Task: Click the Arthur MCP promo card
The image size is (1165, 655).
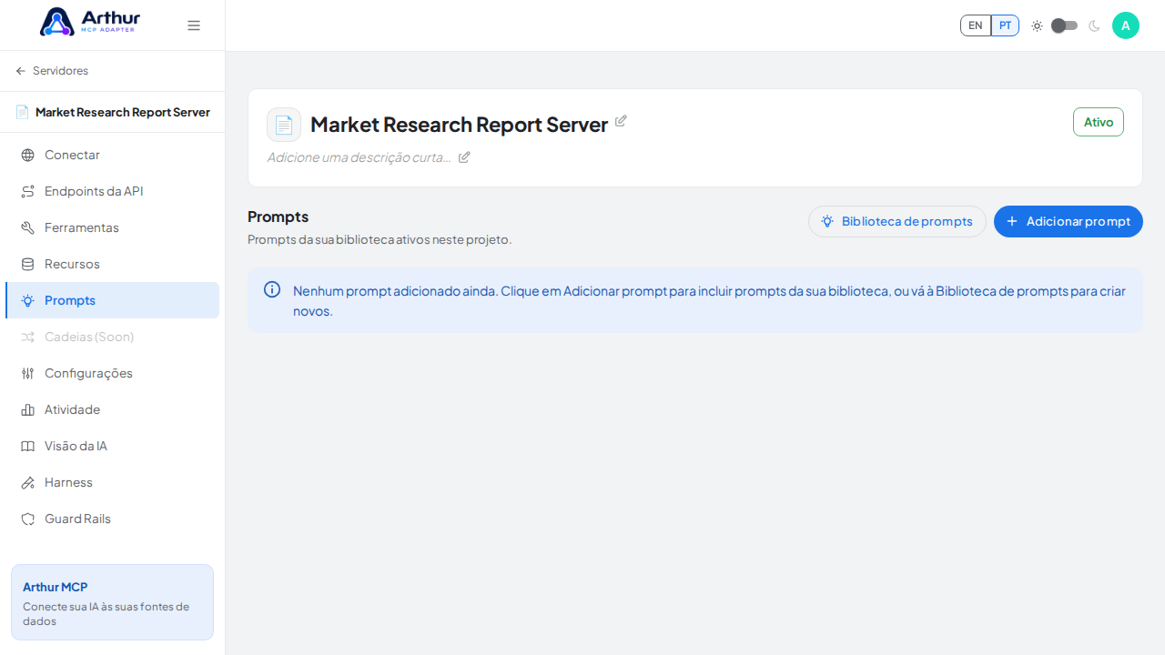Action: pyautogui.click(x=112, y=602)
